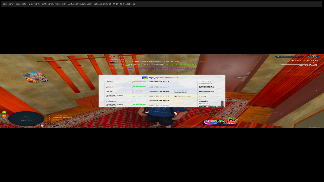324x182 pixels.
Task: Click the I key hint for inventory
Action: click(x=49, y=120)
